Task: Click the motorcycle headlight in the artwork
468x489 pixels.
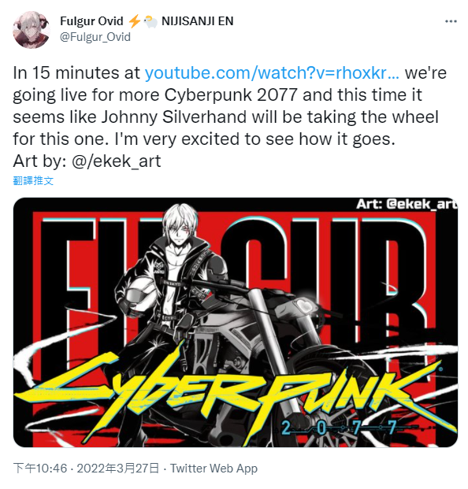Action: pos(306,305)
